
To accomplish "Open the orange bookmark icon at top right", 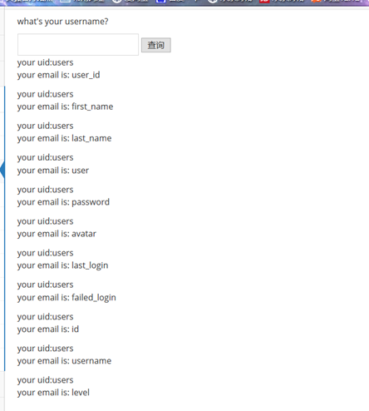I will coord(316,1).
